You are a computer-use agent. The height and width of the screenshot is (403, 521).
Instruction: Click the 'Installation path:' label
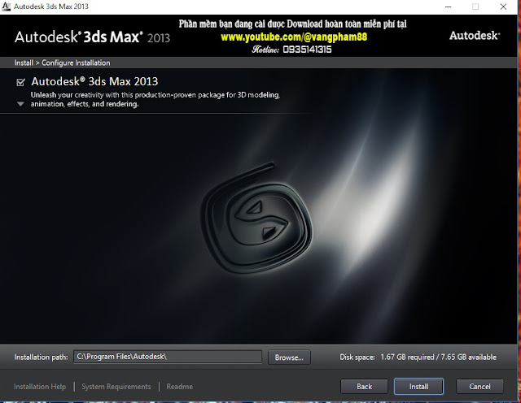(x=41, y=357)
